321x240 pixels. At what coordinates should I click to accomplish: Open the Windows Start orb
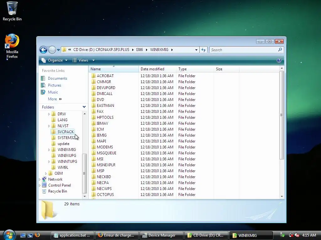(x=9, y=235)
